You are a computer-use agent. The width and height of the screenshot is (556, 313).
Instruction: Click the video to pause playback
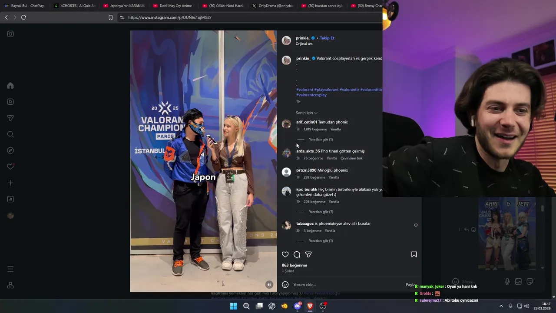203,161
